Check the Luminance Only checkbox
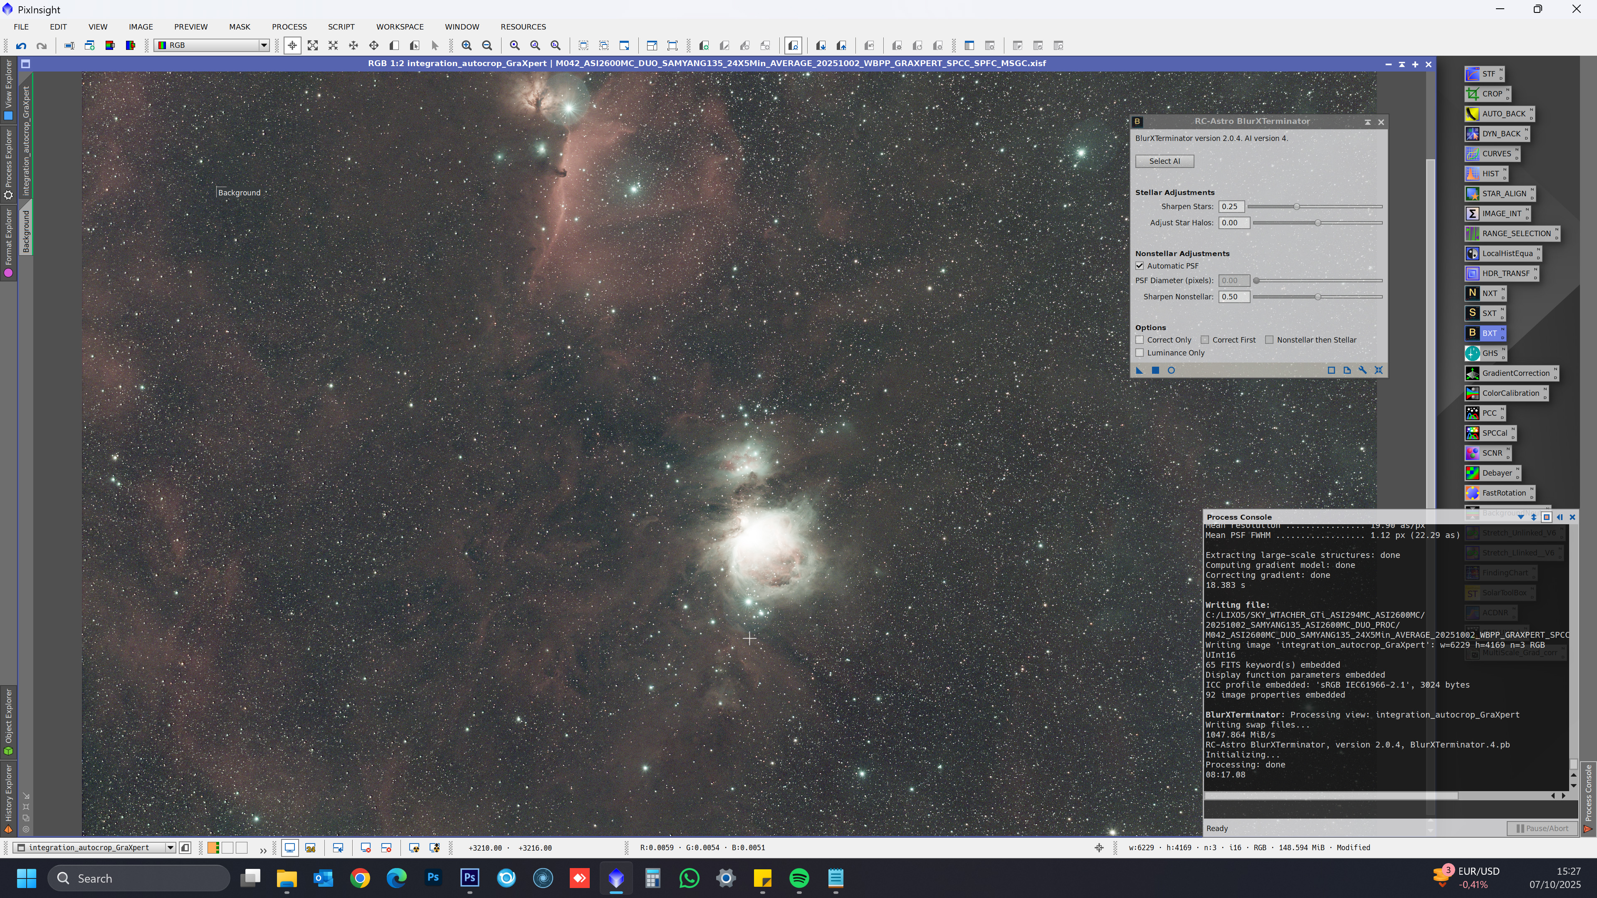The width and height of the screenshot is (1597, 898). [1140, 353]
